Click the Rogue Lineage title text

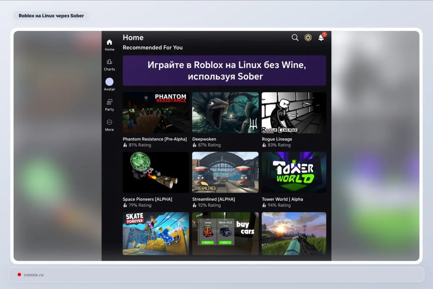[x=277, y=139]
